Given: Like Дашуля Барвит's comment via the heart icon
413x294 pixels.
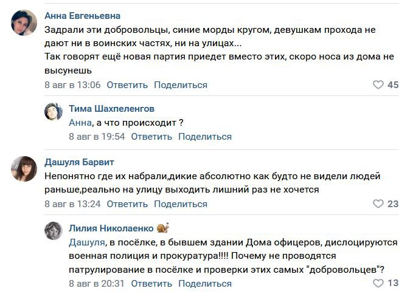Looking at the screenshot, I should pyautogui.click(x=378, y=204).
